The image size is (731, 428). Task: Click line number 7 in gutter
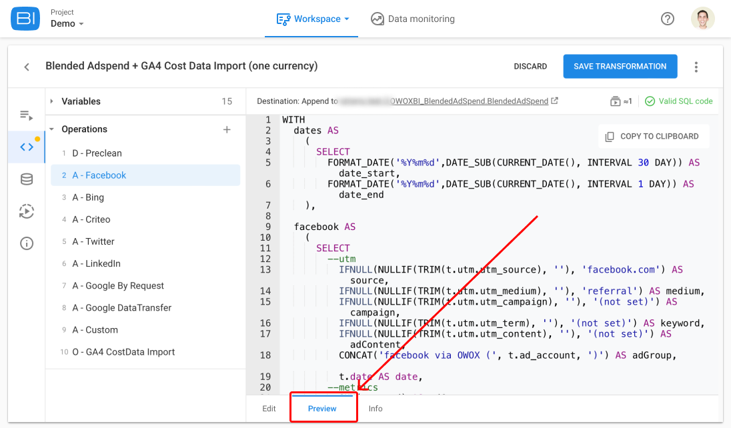click(x=268, y=205)
